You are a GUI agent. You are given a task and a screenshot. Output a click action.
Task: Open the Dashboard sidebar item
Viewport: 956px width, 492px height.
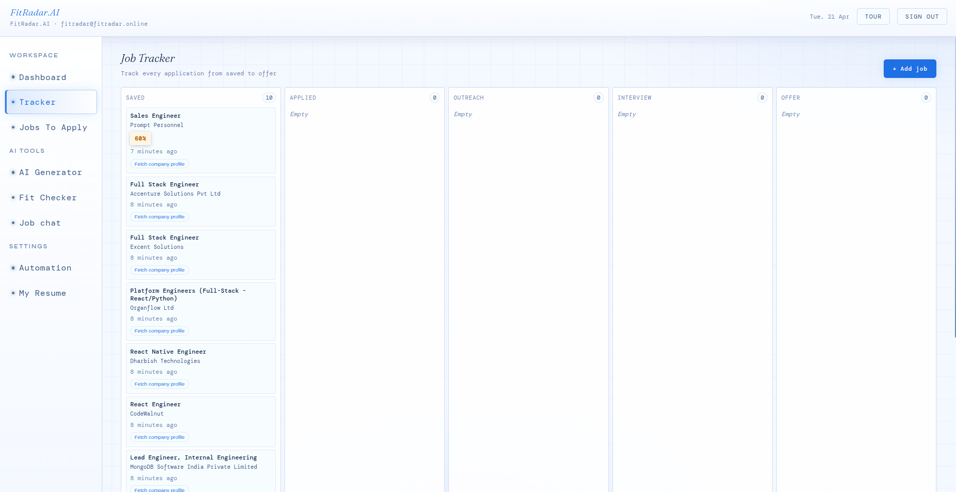coord(51,77)
